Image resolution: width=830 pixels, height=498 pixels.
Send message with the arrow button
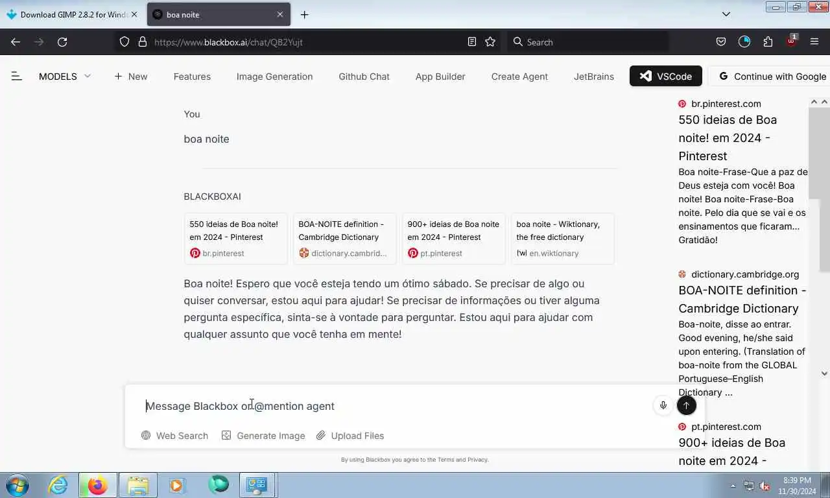[x=686, y=405]
